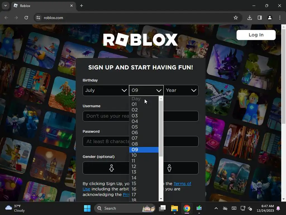This screenshot has width=286, height=215.
Task: Click the page vertical scrollbar thumb
Action: (x=283, y=76)
